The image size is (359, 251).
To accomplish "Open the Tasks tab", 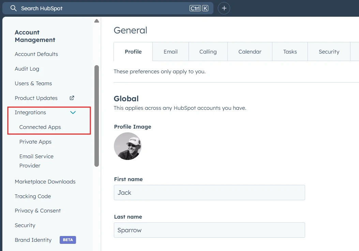I will (290, 51).
